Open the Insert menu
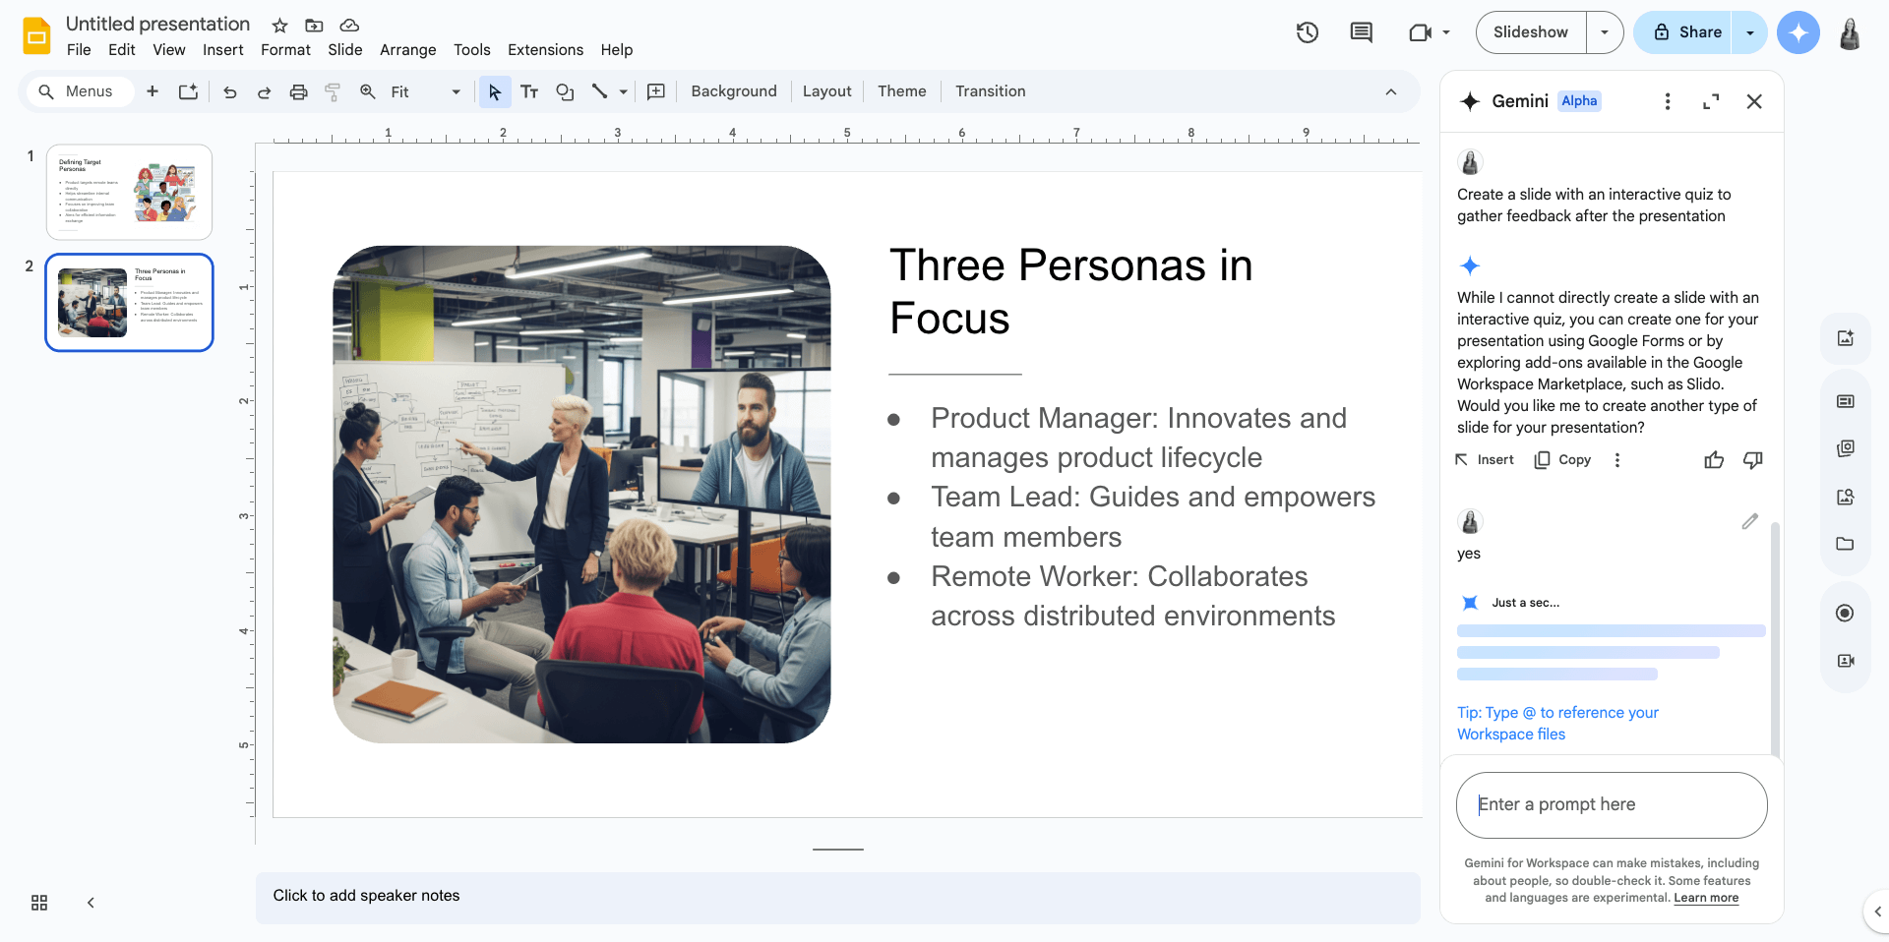This screenshot has height=942, width=1889. click(x=222, y=50)
